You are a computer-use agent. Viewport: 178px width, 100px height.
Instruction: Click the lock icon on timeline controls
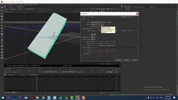pyautogui.click(x=111, y=72)
